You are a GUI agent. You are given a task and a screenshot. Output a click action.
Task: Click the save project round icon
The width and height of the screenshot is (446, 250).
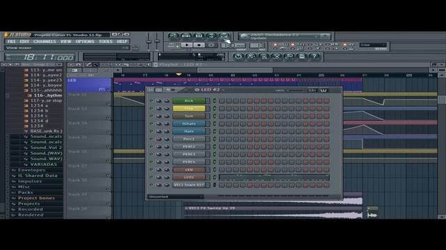click(x=251, y=56)
